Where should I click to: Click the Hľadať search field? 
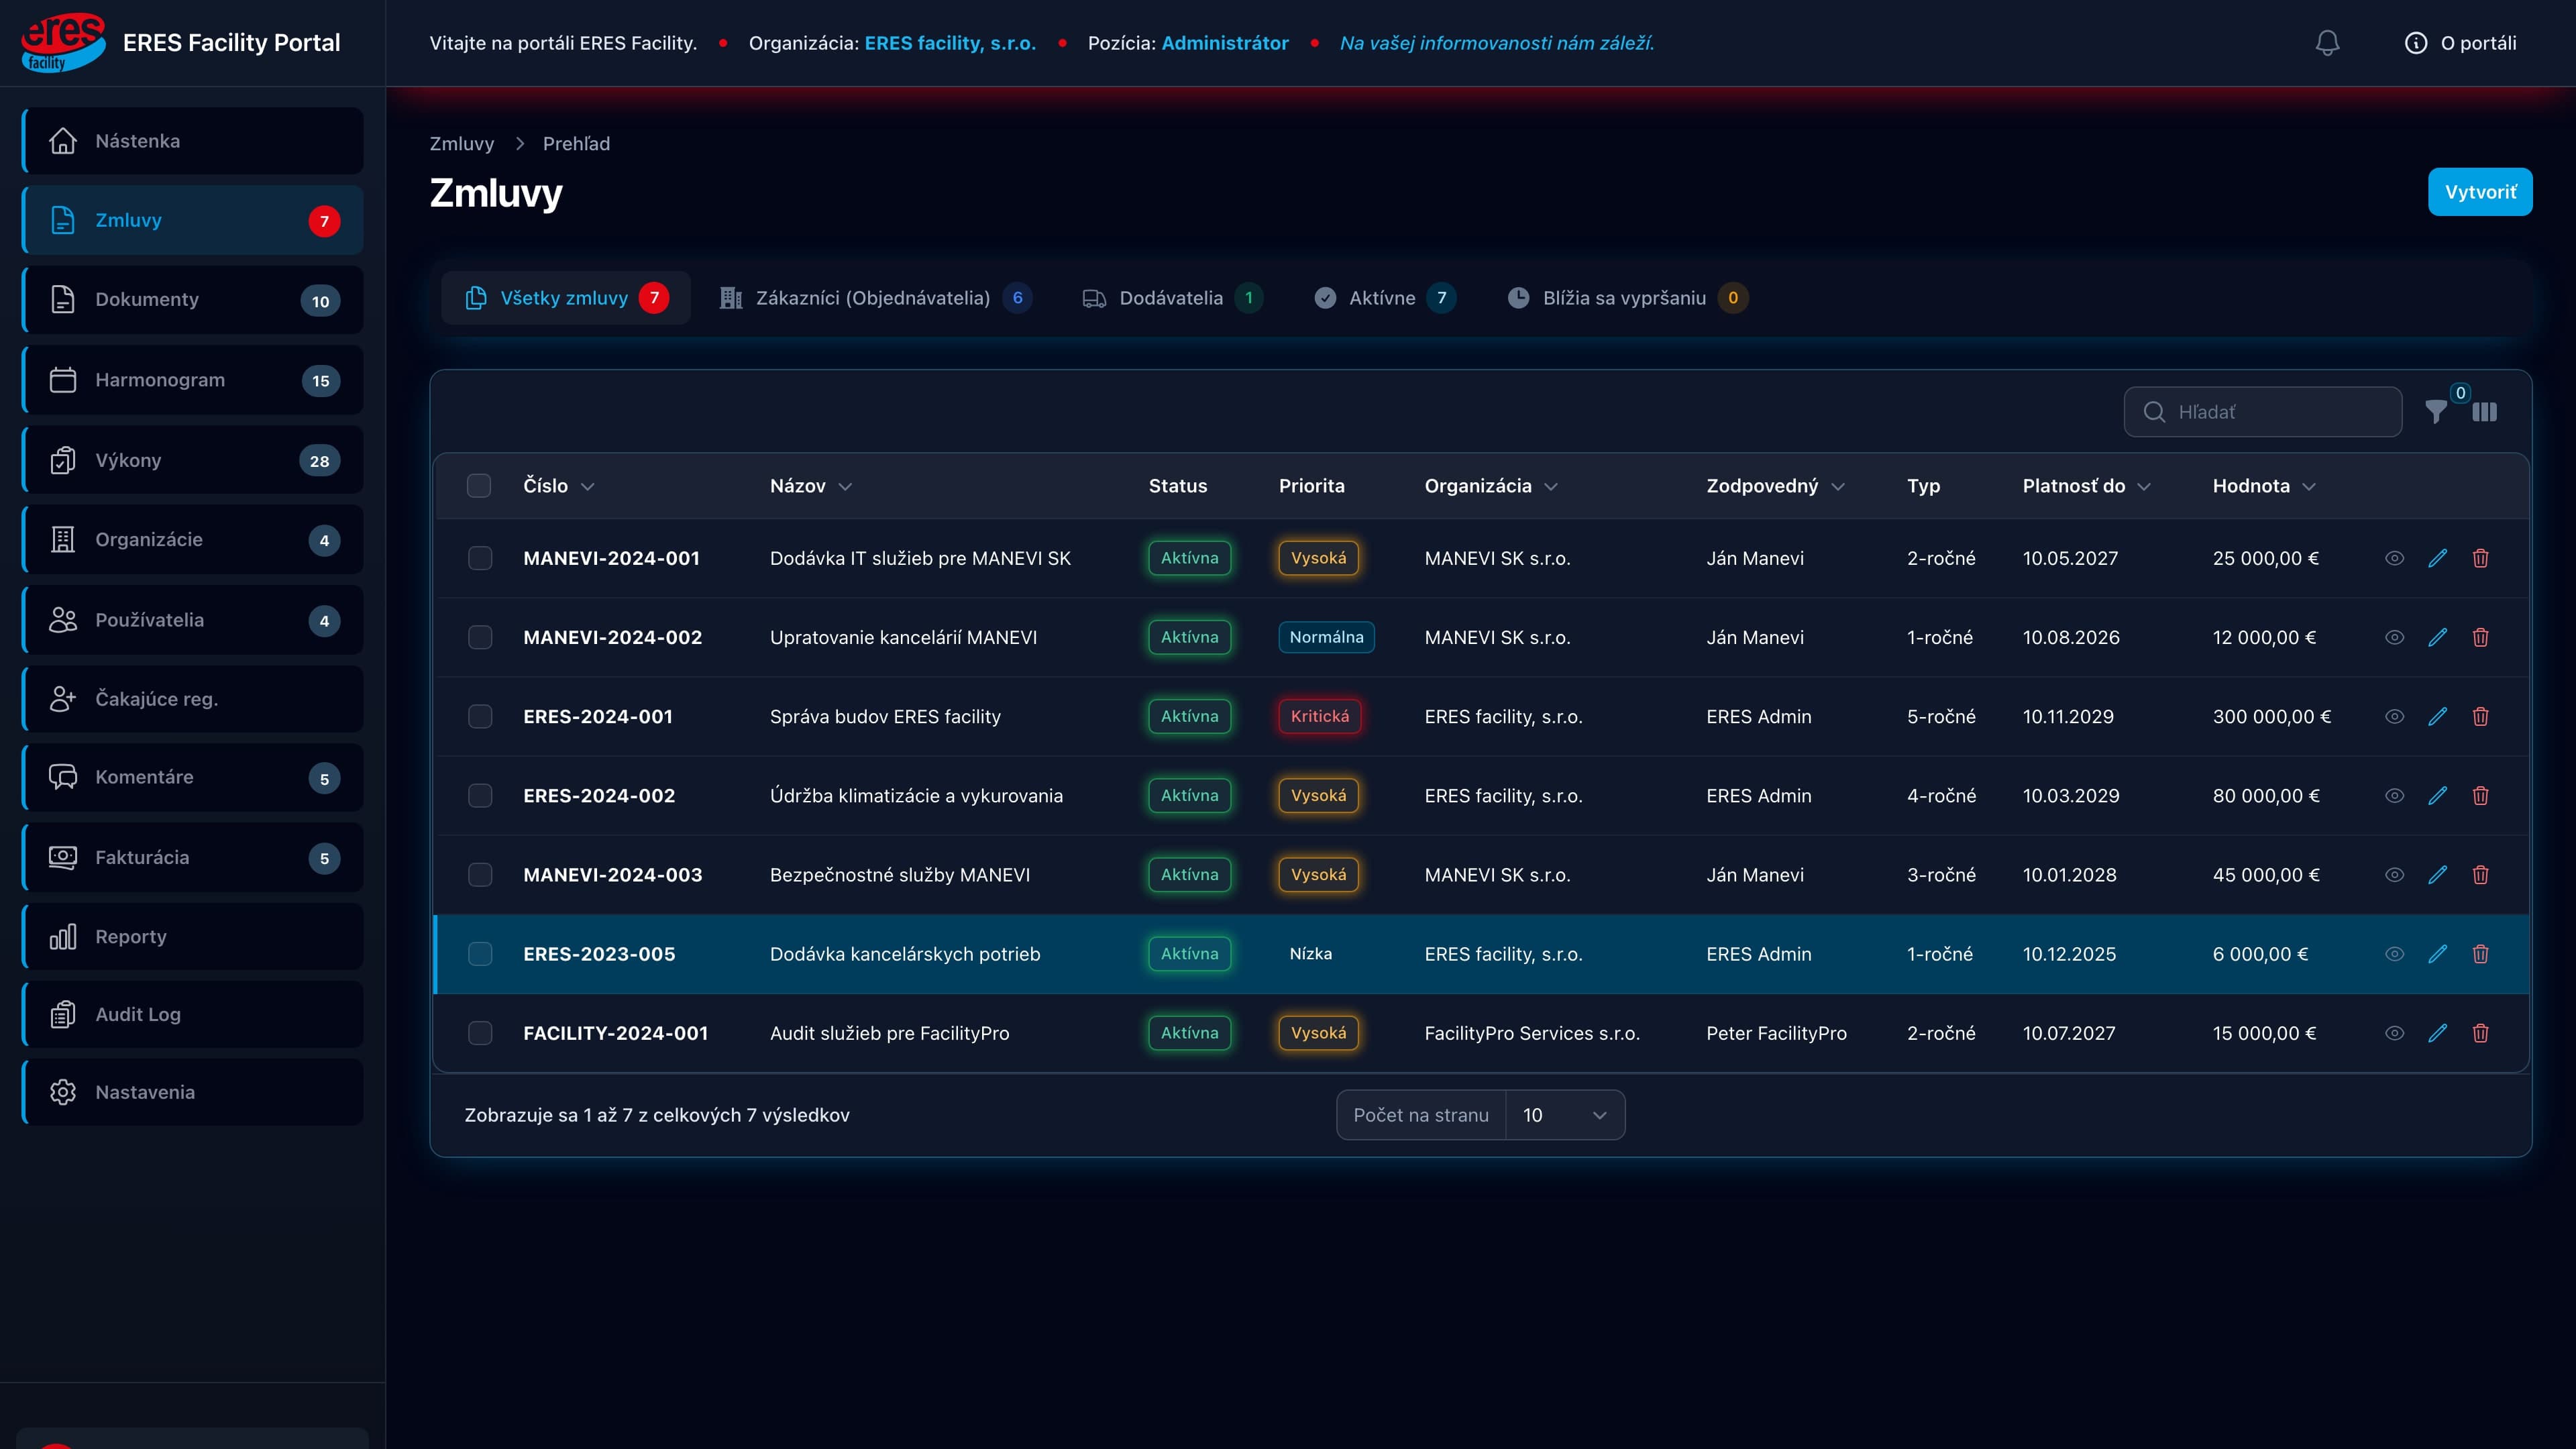pyautogui.click(x=2263, y=412)
